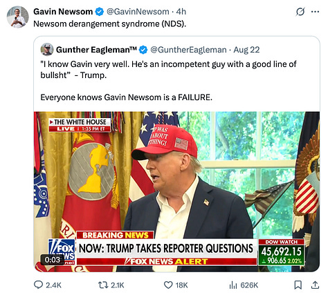Screen dimensions: 328x295
Task: Bookmark this post
Action: tap(298, 285)
